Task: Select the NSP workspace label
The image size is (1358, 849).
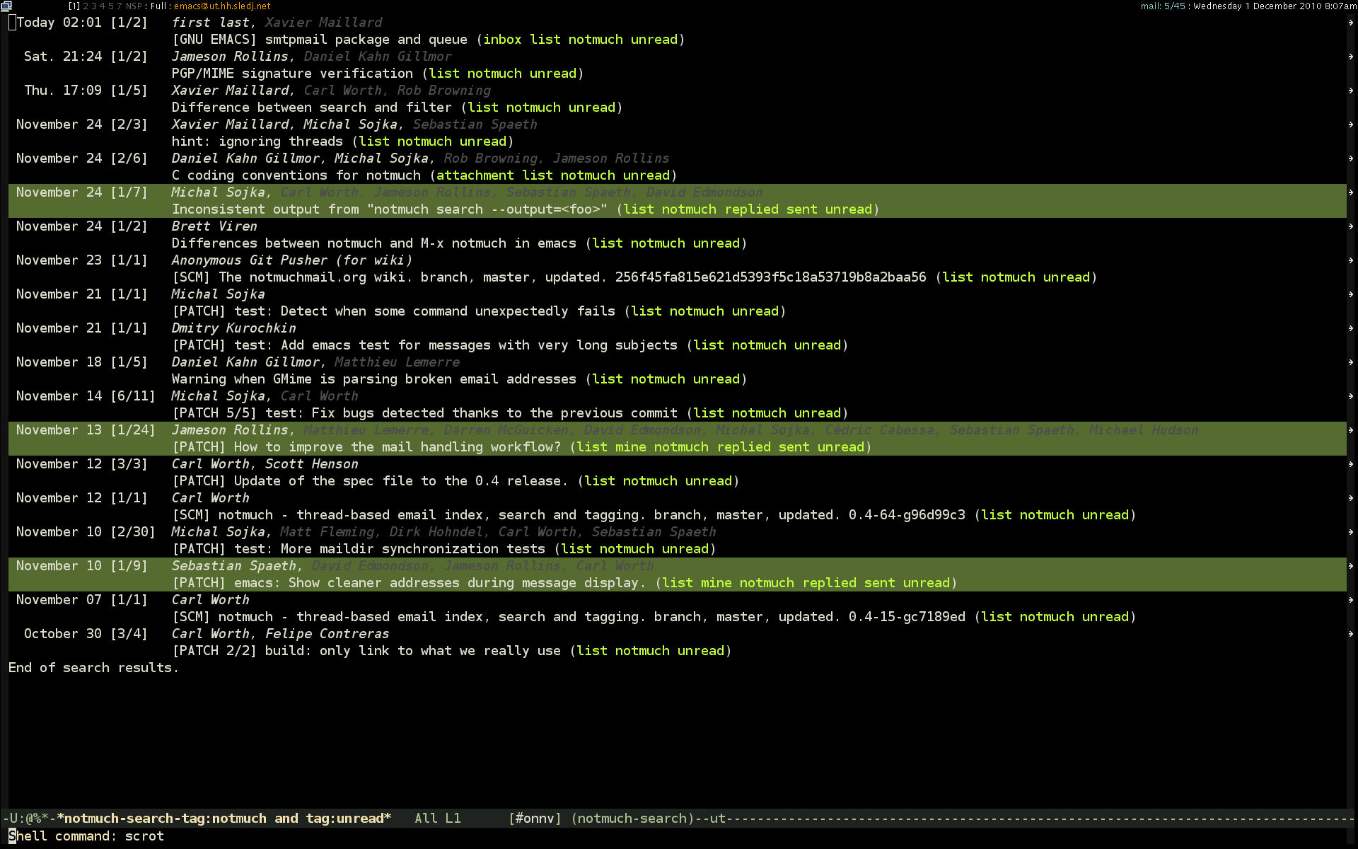Action: (134, 6)
